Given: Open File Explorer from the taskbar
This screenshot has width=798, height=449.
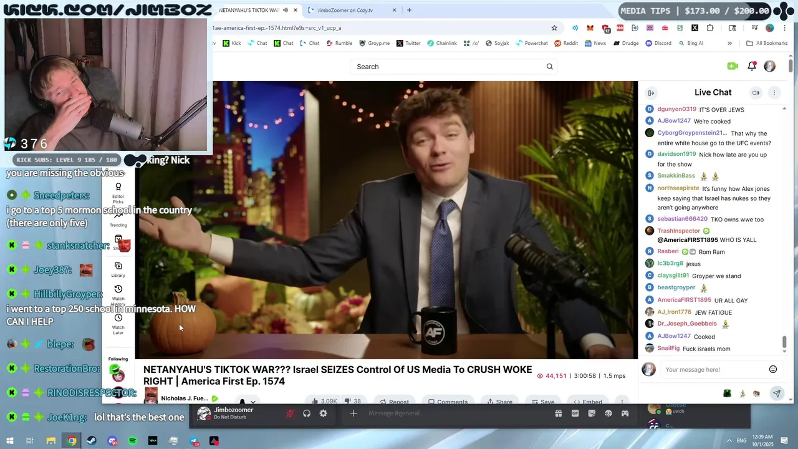Looking at the screenshot, I should click(51, 441).
